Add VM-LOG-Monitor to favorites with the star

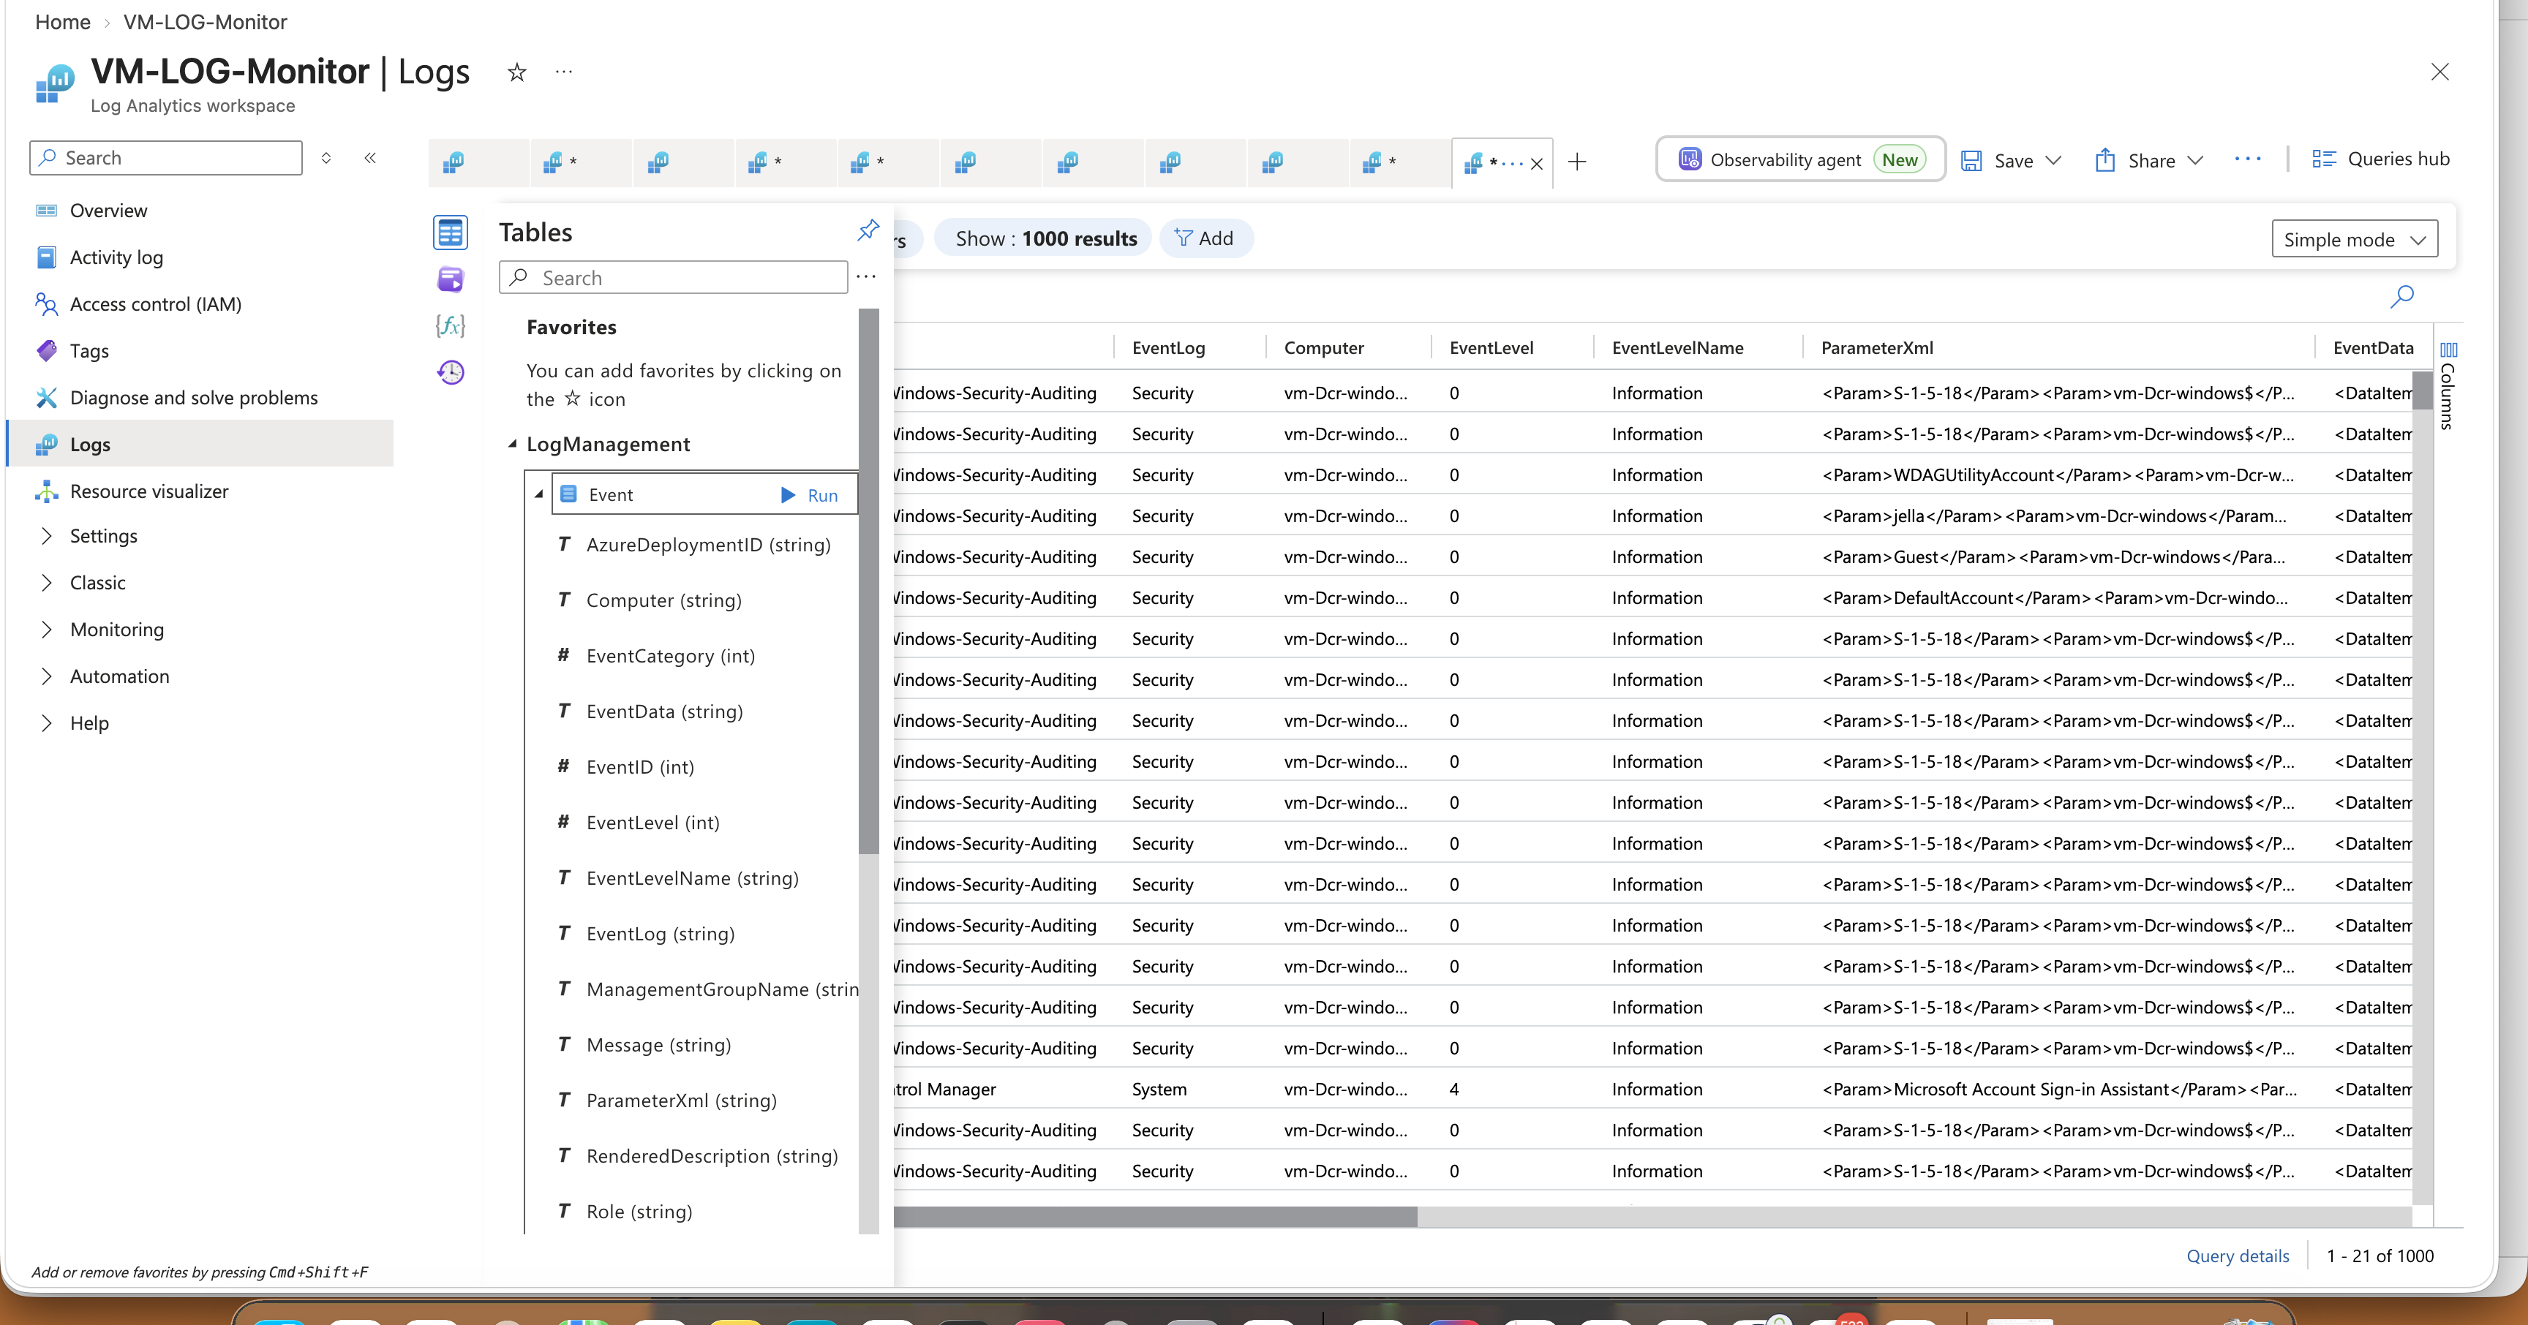click(x=517, y=72)
